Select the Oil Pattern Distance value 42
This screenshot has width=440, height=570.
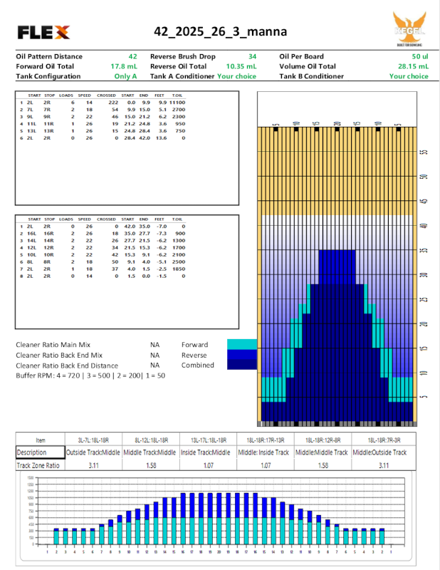pyautogui.click(x=132, y=56)
